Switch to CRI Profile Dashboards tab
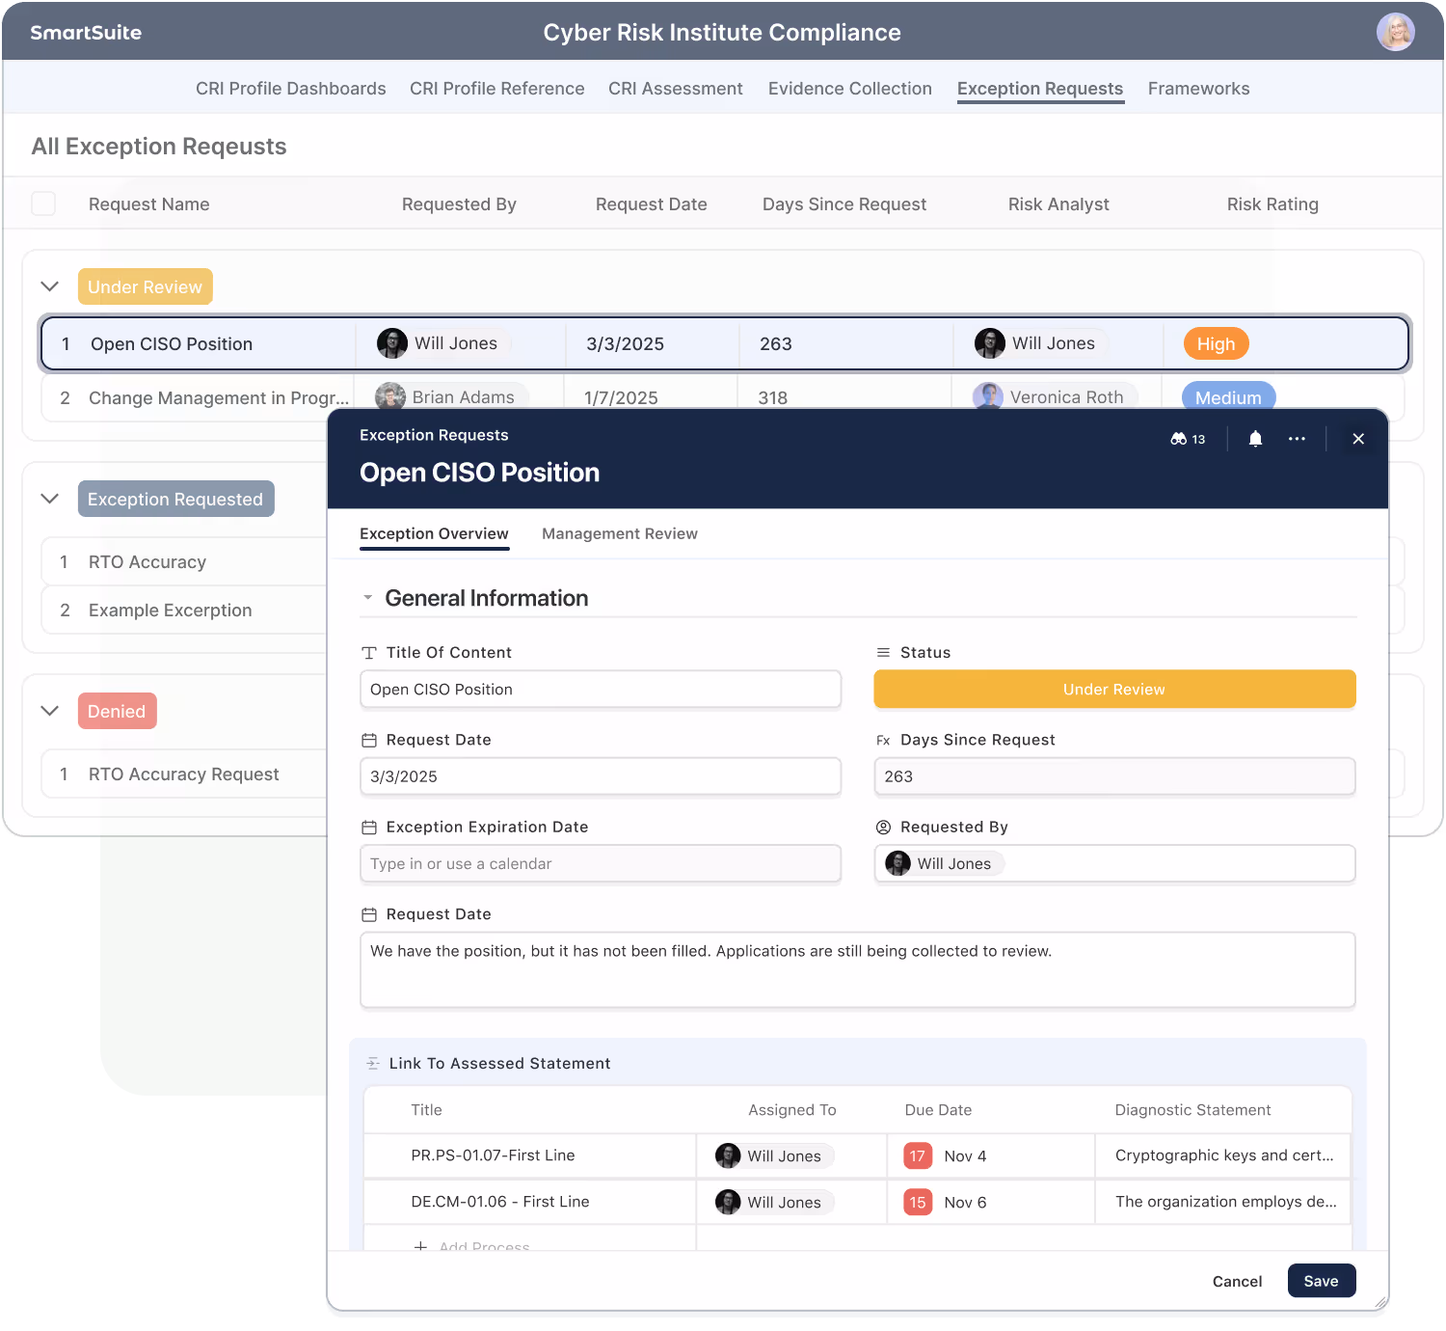This screenshot has height=1331, width=1446. point(291,89)
